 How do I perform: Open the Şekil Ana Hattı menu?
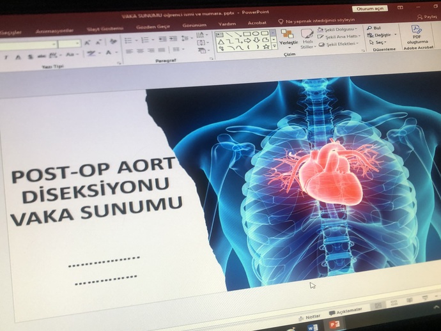339,36
